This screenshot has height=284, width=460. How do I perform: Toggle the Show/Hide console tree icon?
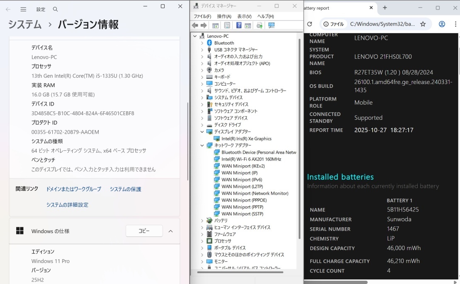[x=215, y=25]
